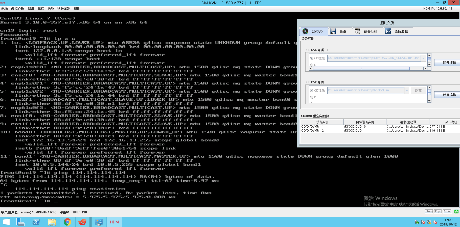Switch to the 硬盘/USB tab
The height and width of the screenshot is (227, 460).
tap(367, 32)
